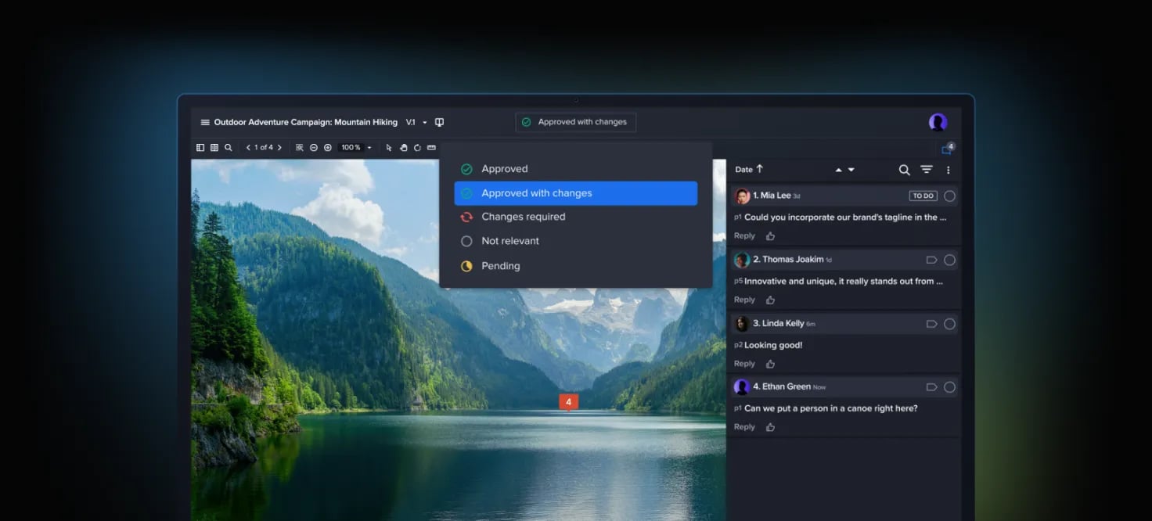1152x521 pixels.
Task: Reply to Thomas Joakim's comment
Action: click(x=744, y=300)
